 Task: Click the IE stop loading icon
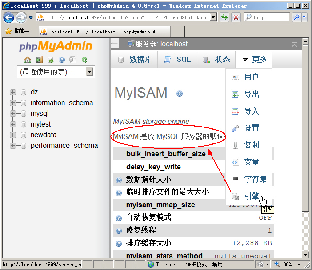click(236, 17)
